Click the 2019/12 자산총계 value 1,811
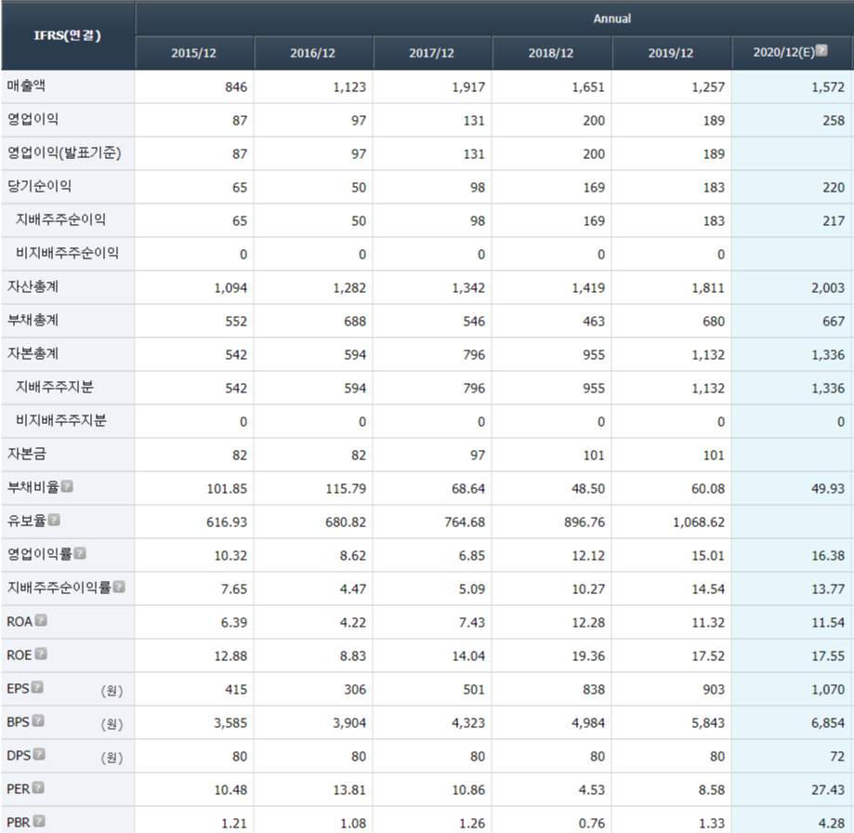The height and width of the screenshot is (833, 854). pos(708,288)
